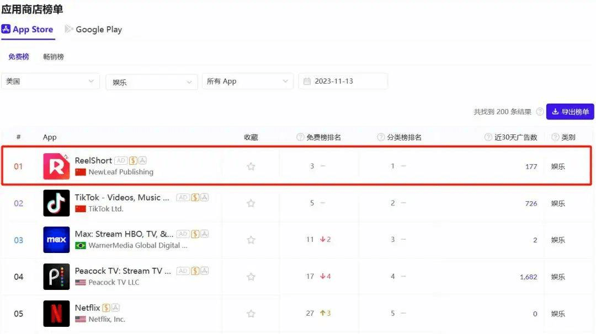The image size is (596, 334).
Task: Select the 免费榜 tab
Action: 19,57
